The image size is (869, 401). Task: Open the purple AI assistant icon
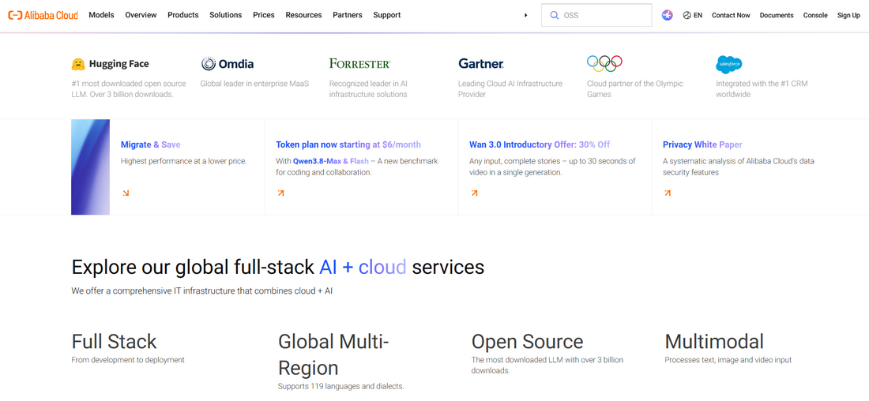pyautogui.click(x=668, y=16)
